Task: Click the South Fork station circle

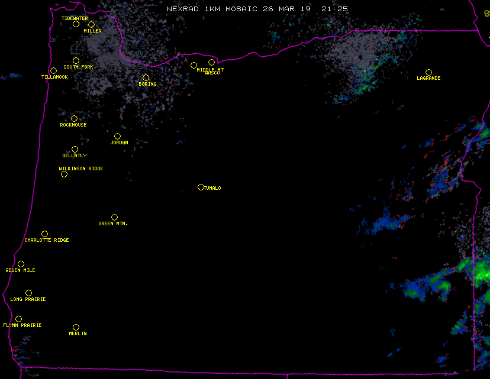Action: point(76,61)
